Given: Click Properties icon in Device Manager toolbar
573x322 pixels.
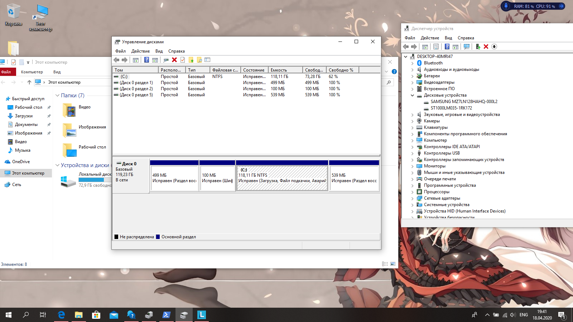Looking at the screenshot, I should click(x=436, y=47).
